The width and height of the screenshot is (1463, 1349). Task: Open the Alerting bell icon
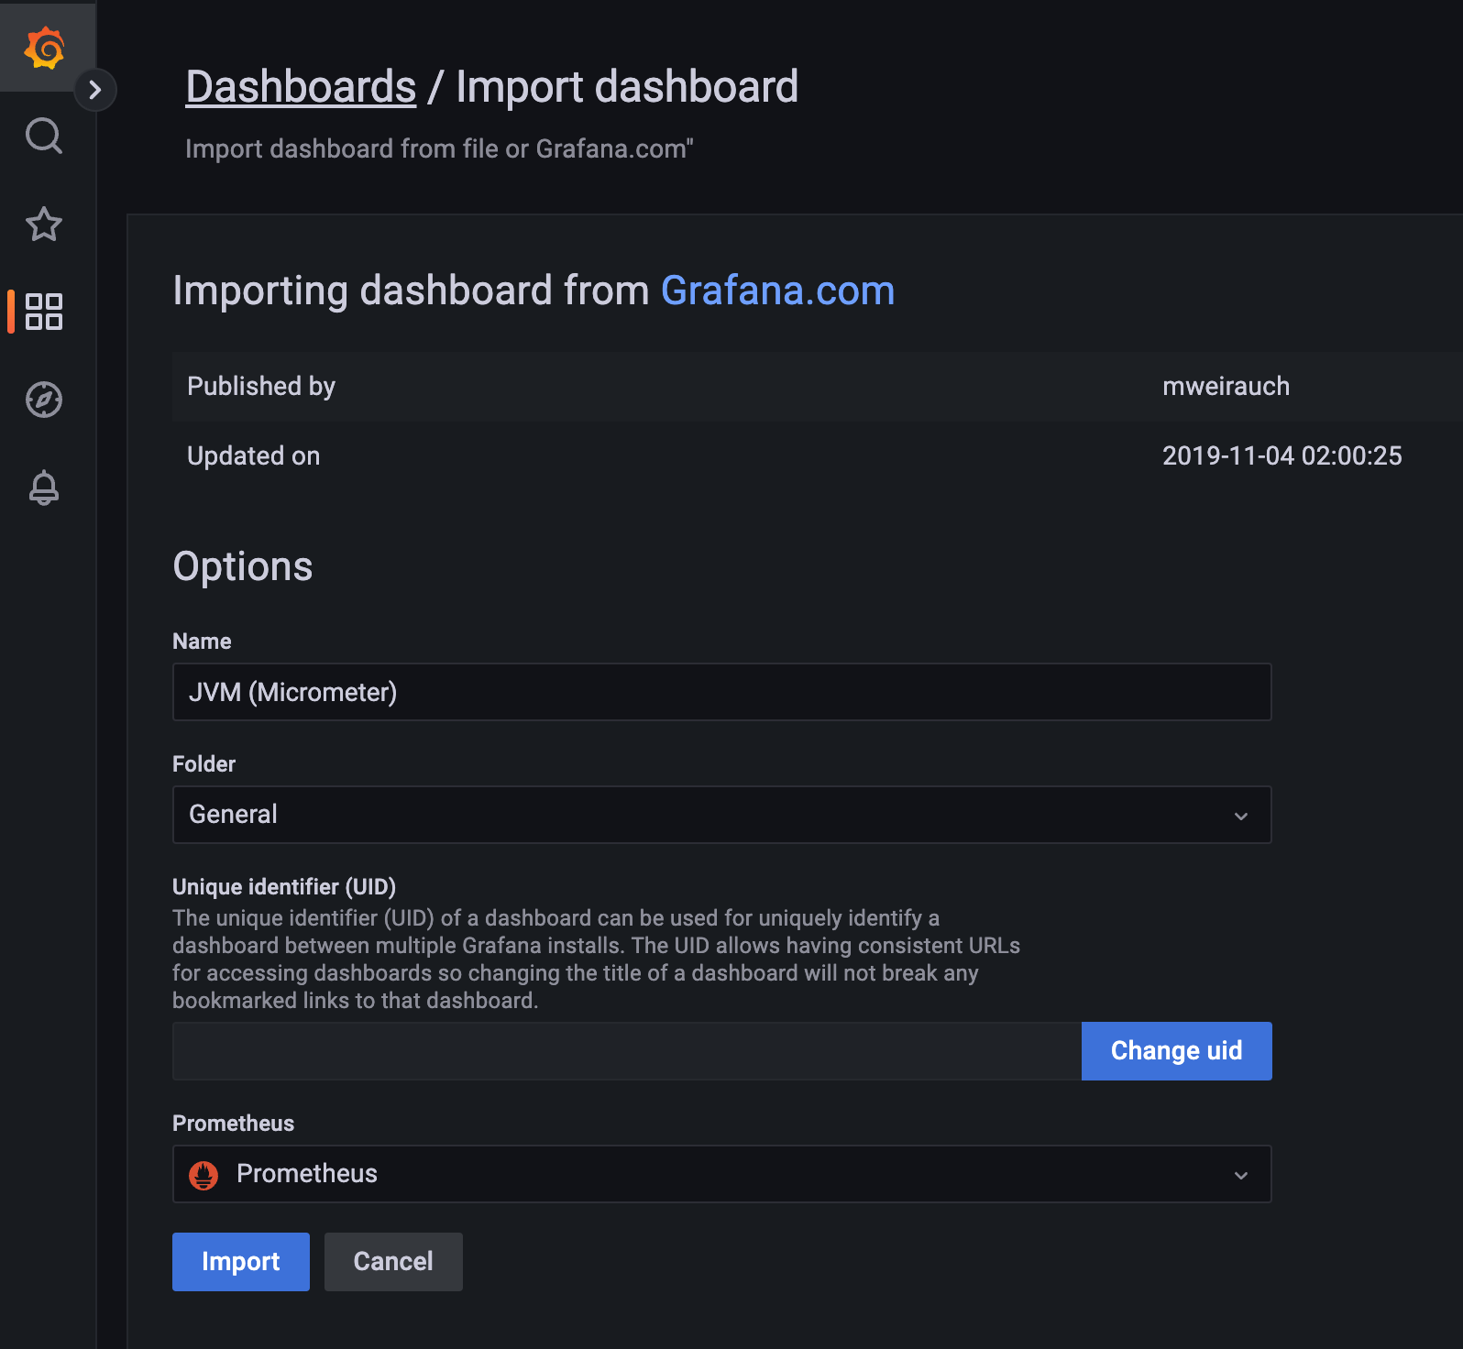coord(44,488)
